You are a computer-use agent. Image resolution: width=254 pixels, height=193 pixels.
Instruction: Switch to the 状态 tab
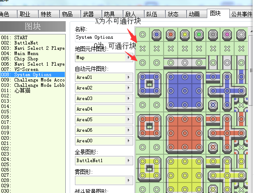(x=176, y=14)
